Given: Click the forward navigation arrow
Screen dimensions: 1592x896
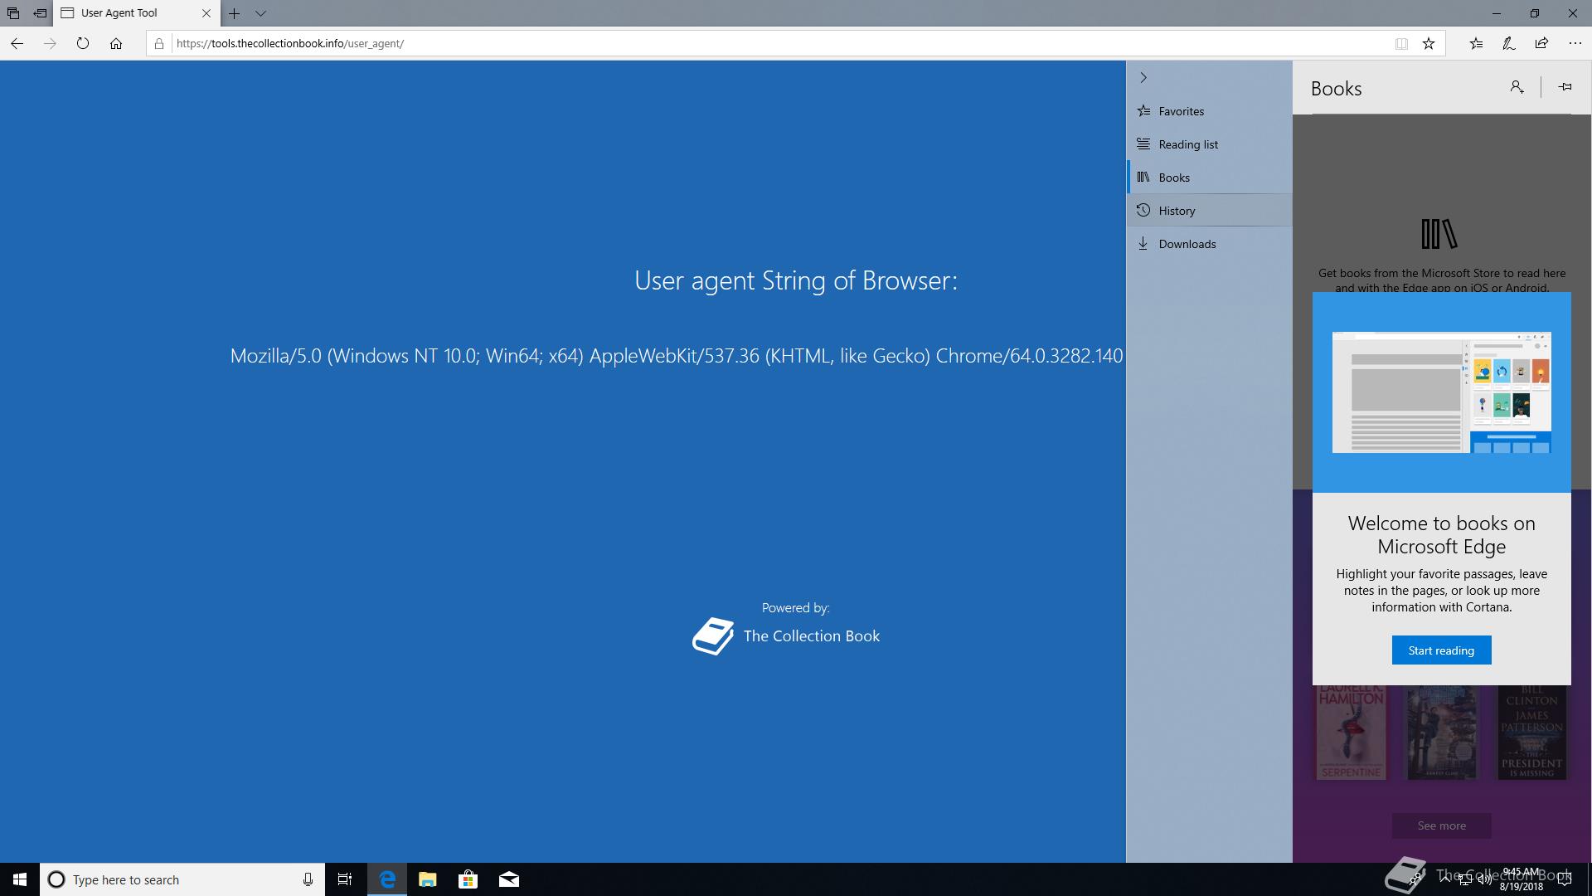Looking at the screenshot, I should (50, 43).
